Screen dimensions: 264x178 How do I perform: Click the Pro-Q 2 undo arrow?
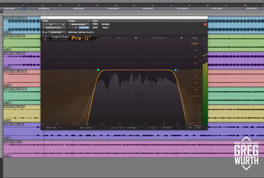coord(104,38)
